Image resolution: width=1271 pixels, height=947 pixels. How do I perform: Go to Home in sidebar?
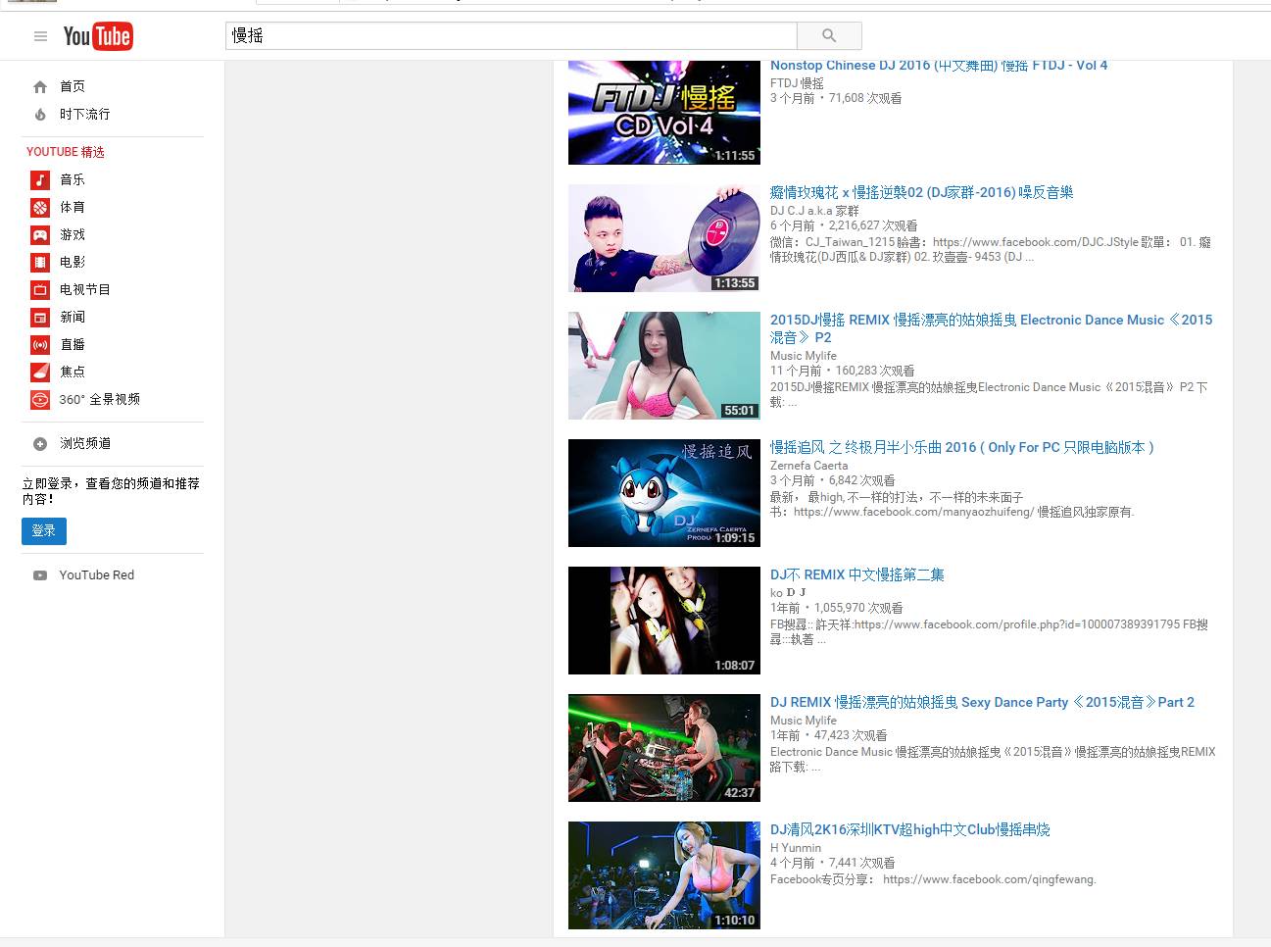coord(72,86)
